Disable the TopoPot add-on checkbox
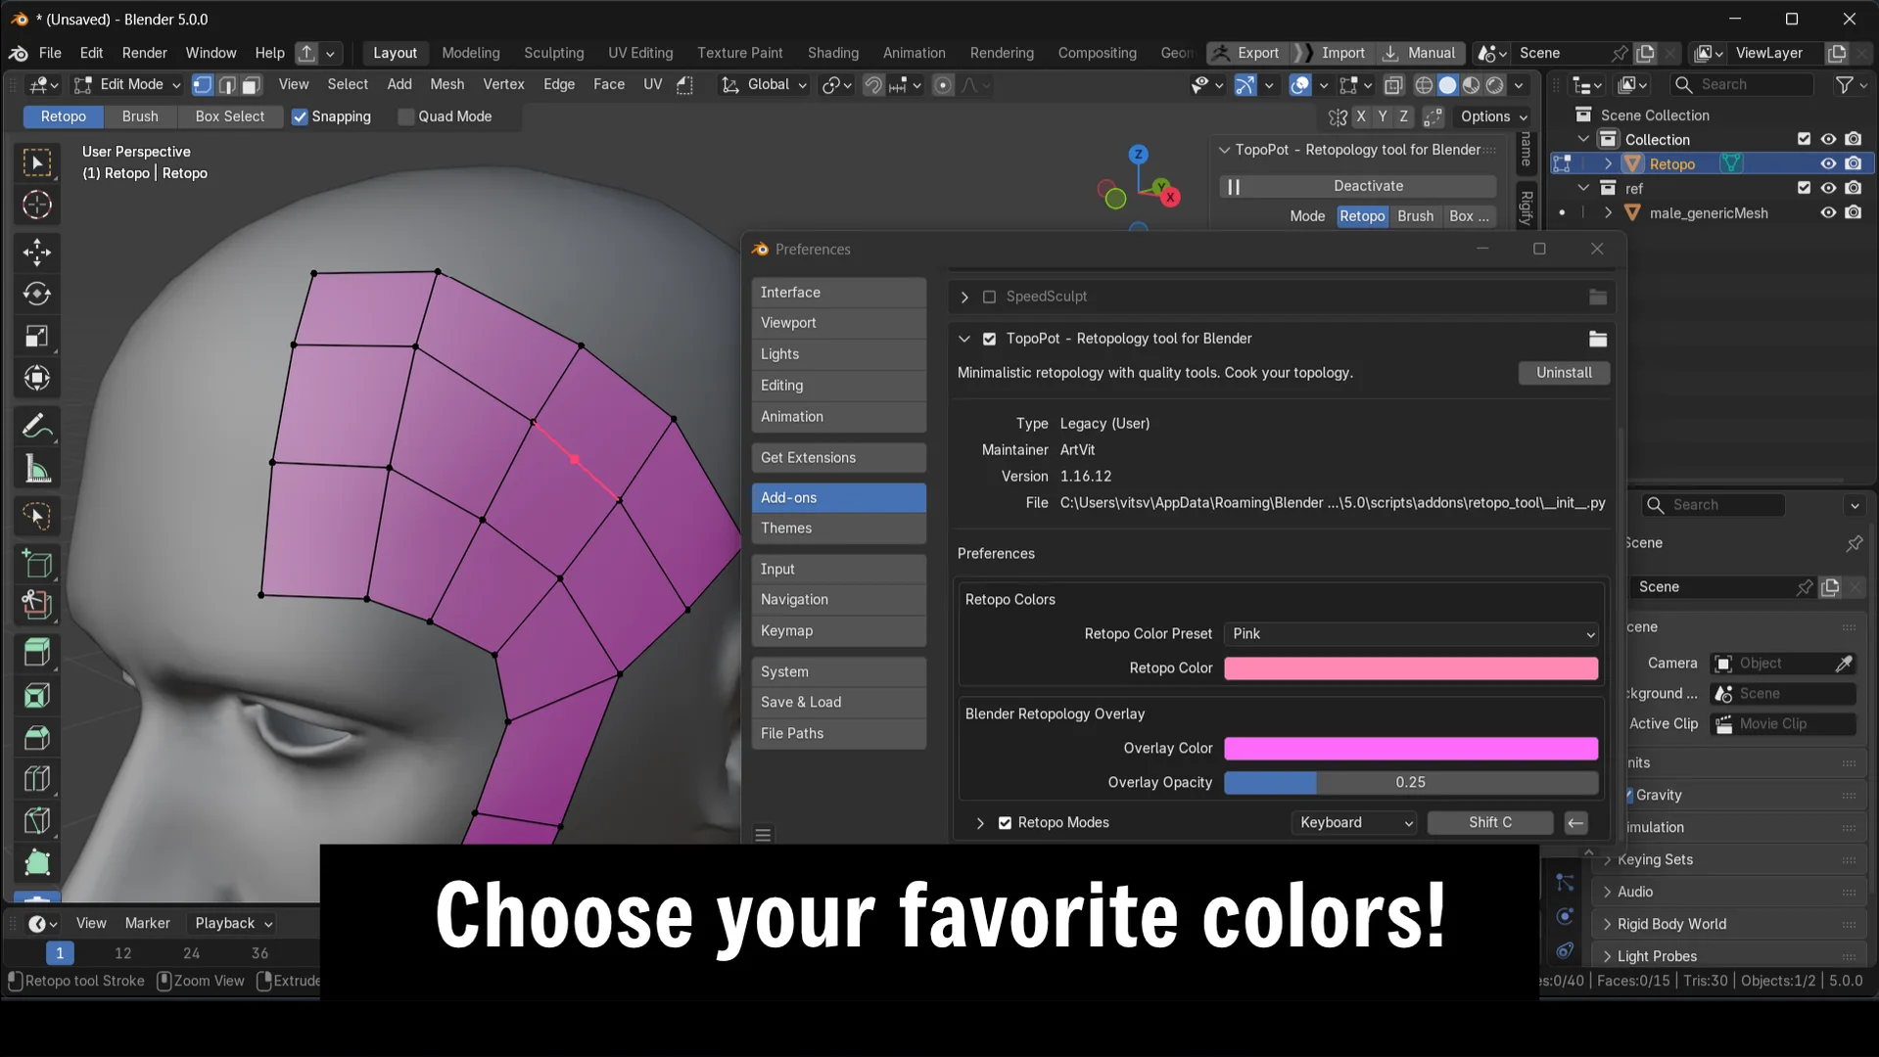This screenshot has height=1057, width=1879. [989, 339]
